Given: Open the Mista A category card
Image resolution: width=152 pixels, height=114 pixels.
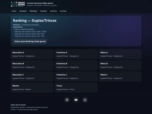Looking at the screenshot, I should 120,54.
